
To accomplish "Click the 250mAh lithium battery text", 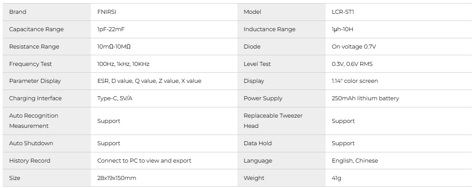I will coord(365,98).
